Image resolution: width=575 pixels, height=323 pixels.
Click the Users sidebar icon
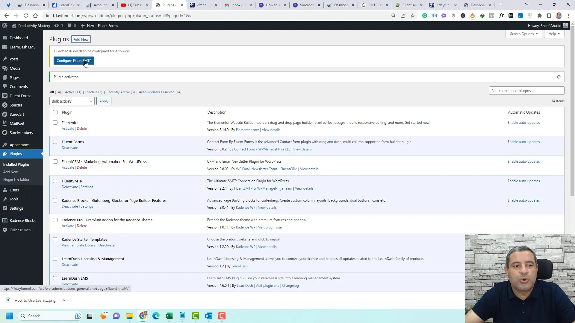click(x=5, y=190)
